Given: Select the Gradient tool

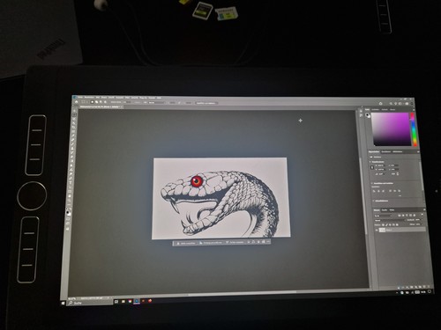Looking at the screenshot, I should tap(71, 161).
